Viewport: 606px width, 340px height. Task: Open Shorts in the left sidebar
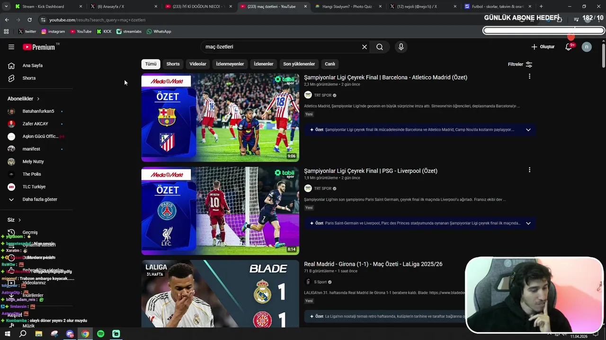(x=29, y=78)
